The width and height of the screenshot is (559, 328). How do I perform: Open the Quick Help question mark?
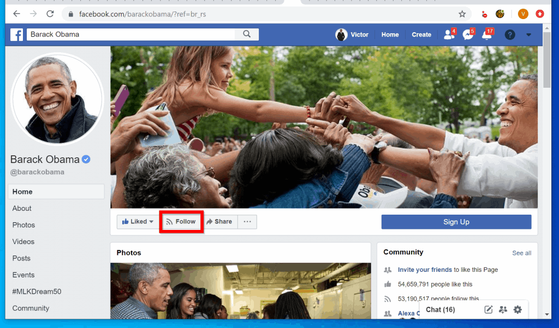[x=510, y=34]
